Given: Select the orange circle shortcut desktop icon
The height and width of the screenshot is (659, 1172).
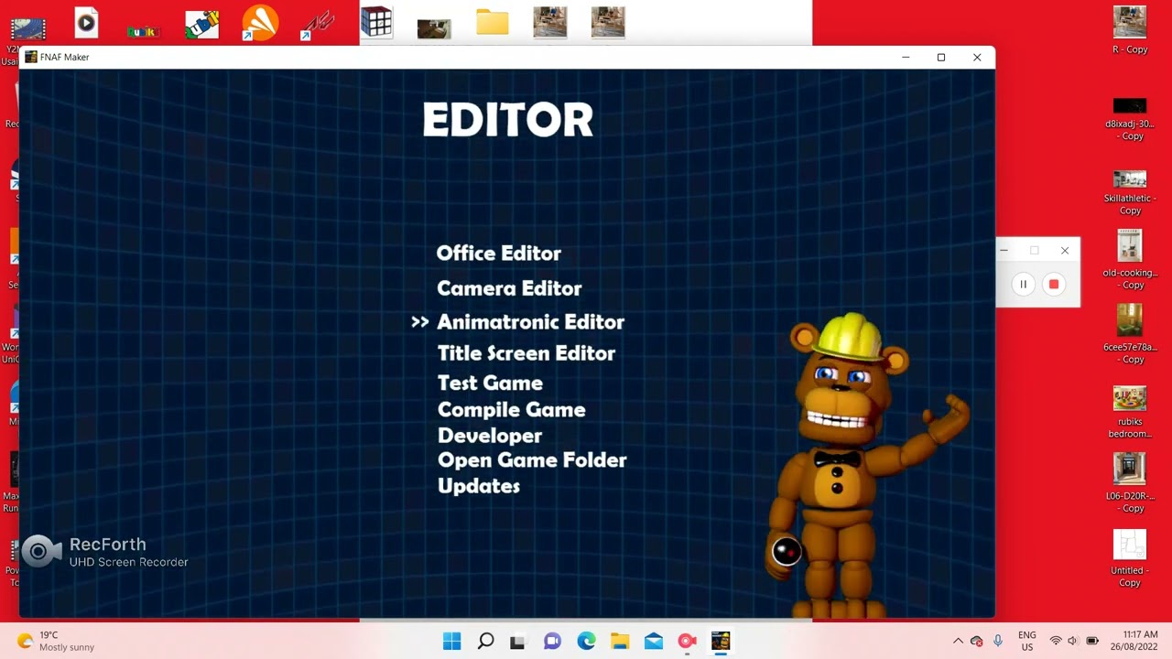Looking at the screenshot, I should coord(260,23).
